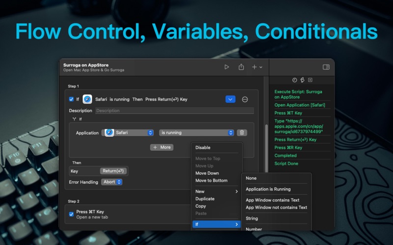
Task: Open the New submenu
Action: click(x=217, y=192)
